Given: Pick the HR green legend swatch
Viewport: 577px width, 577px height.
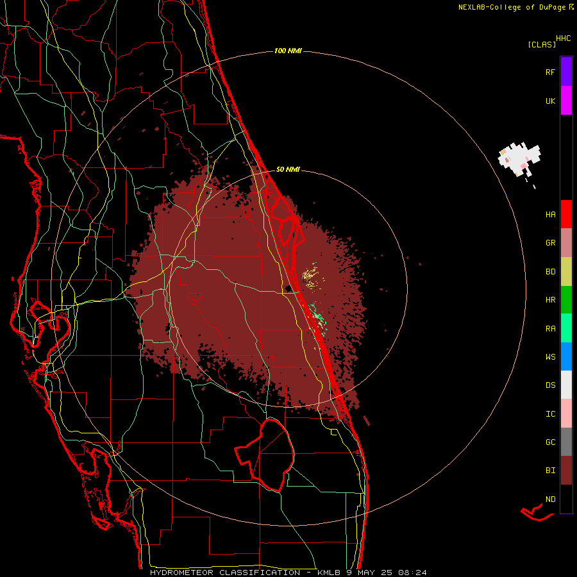Looking at the screenshot, I should point(566,300).
